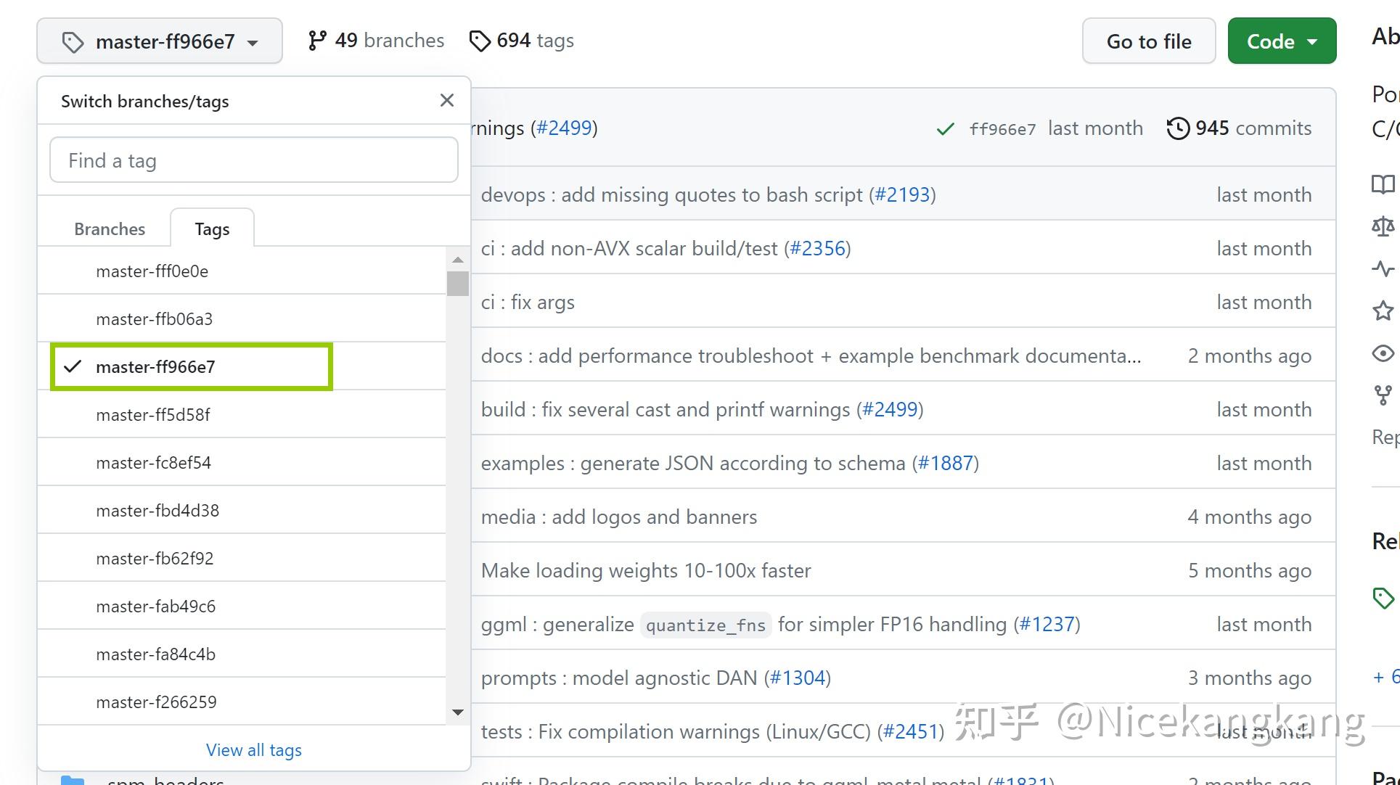This screenshot has width=1400, height=785.
Task: Close the Switch branches/tags dialog
Action: click(x=446, y=100)
